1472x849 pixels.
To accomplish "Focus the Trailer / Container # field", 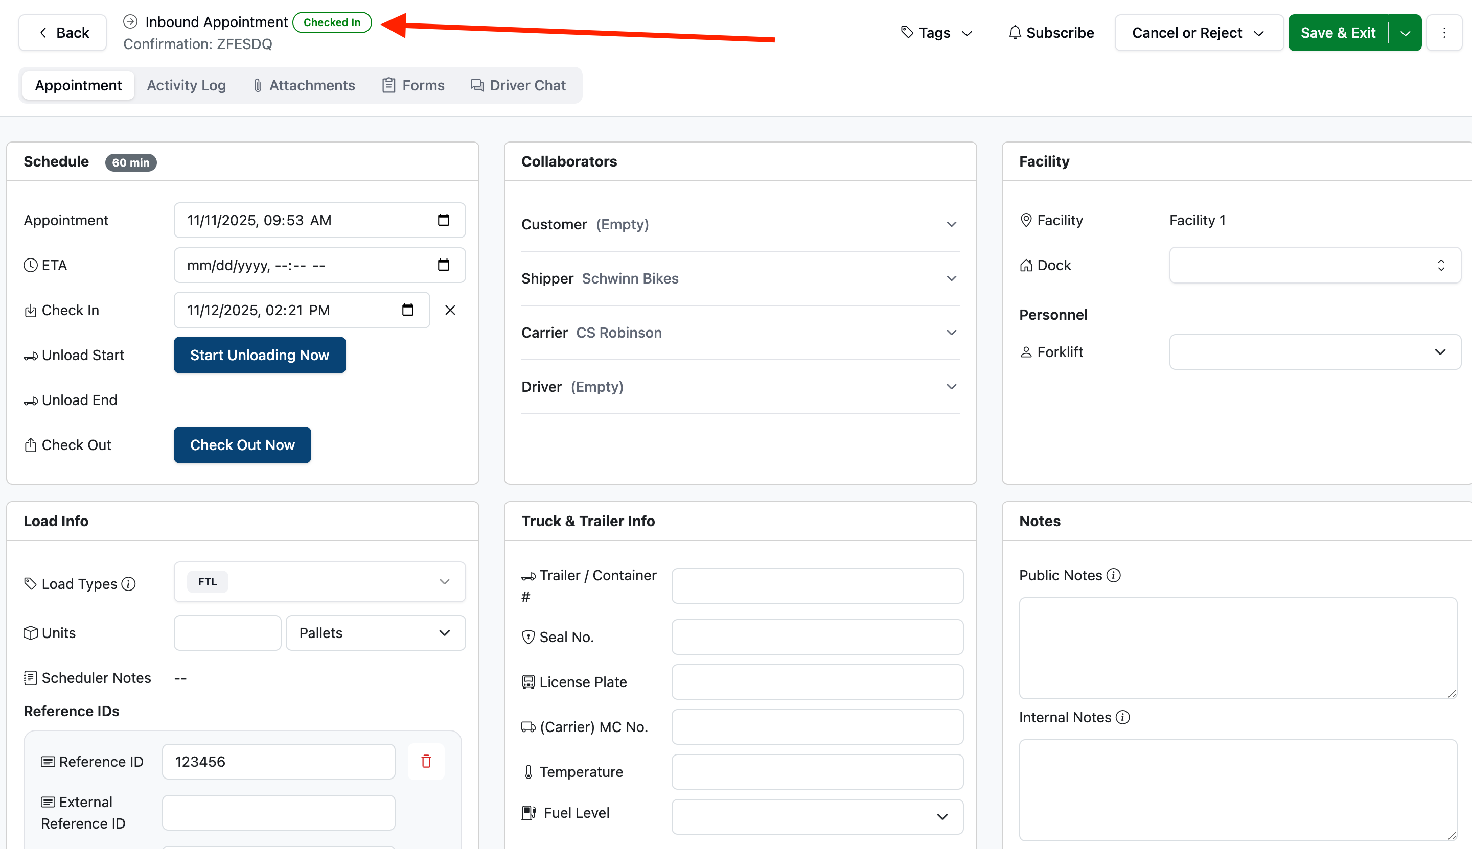I will 817,585.
